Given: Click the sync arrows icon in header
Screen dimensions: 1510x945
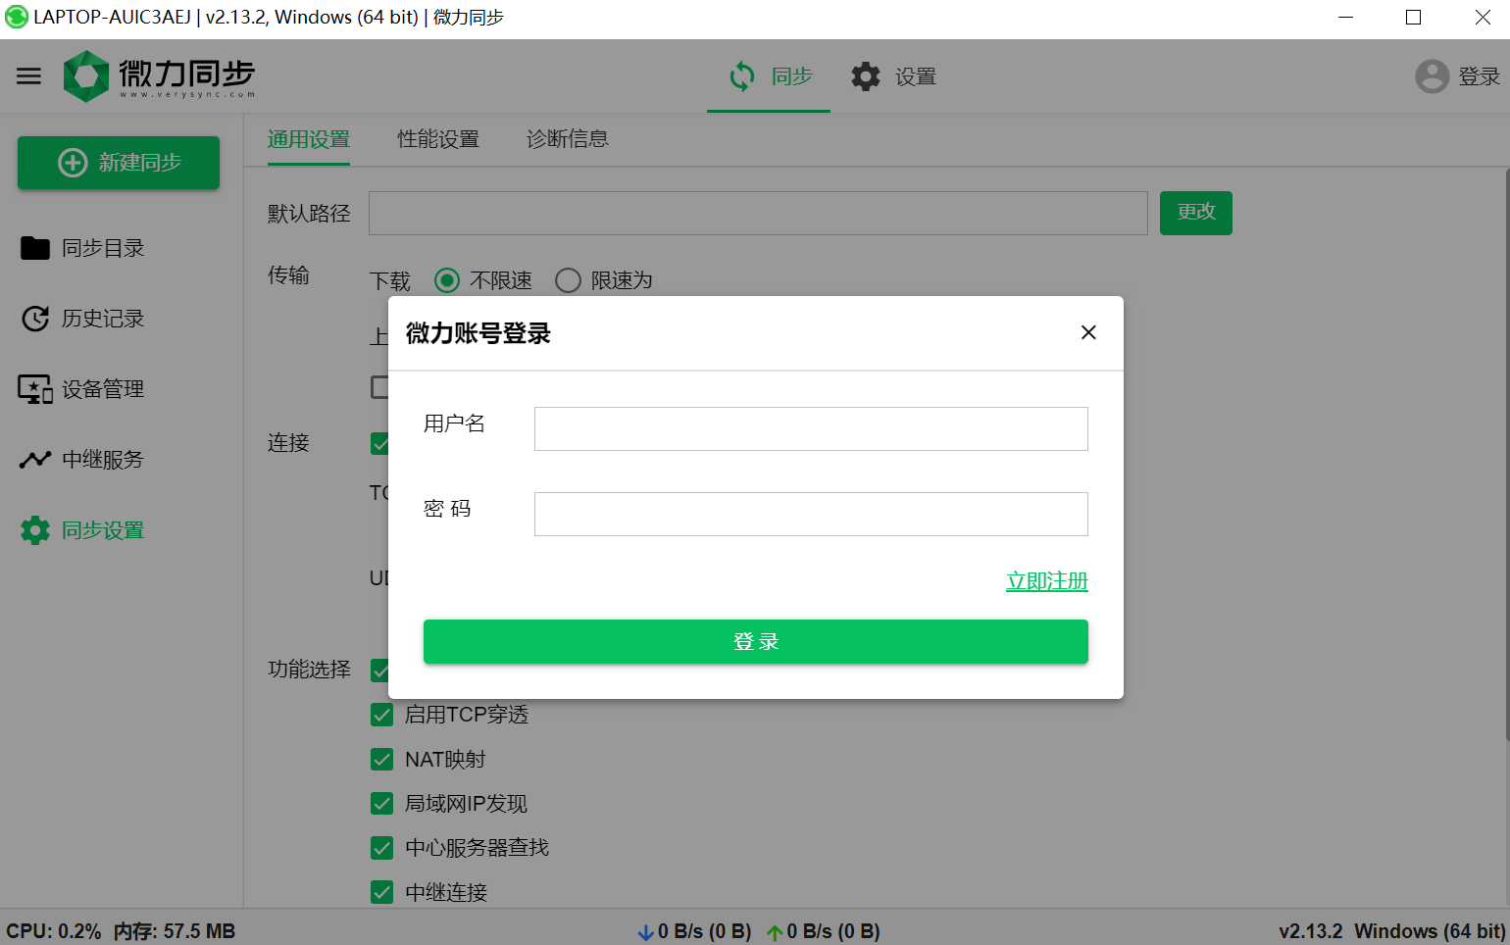Looking at the screenshot, I should click(742, 76).
